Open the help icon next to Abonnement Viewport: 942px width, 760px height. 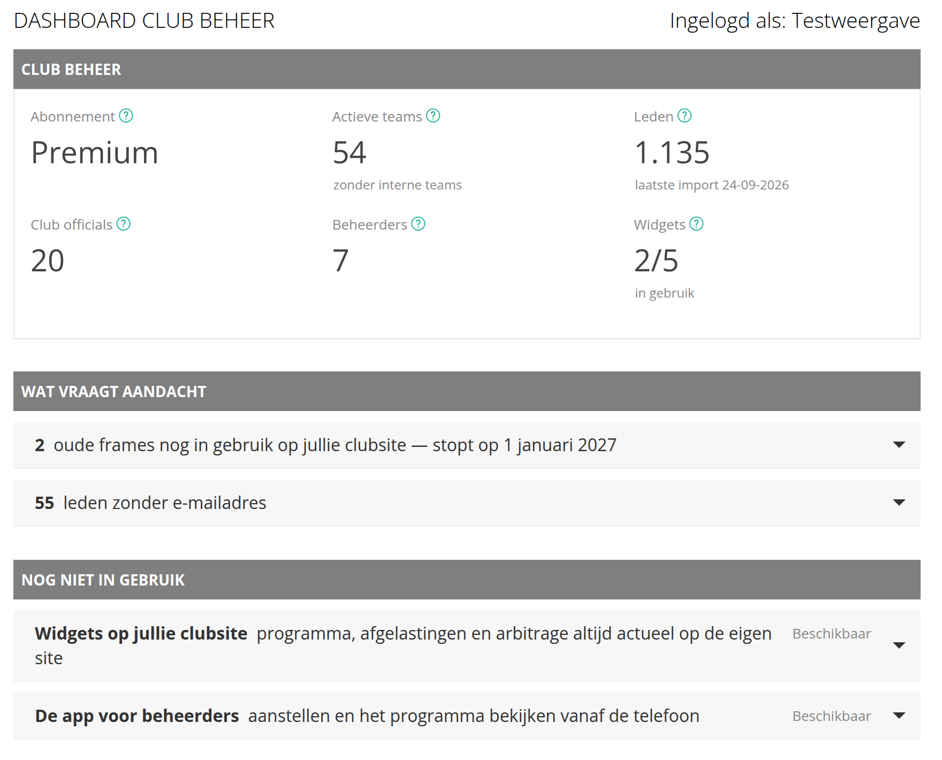[x=126, y=116]
